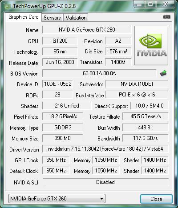This screenshot has height=208, width=178.
Task: Click the Name field NVIDIA GeForce GTX 260
Action: [87, 30]
